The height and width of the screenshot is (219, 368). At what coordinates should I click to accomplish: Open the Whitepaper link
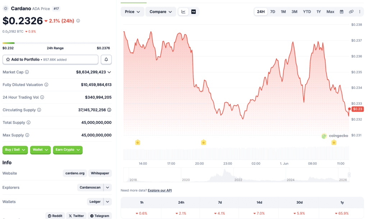point(100,173)
